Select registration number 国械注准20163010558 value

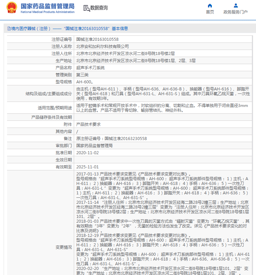click(x=97, y=39)
